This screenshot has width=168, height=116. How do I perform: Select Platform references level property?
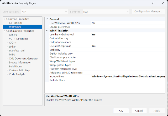(x=63, y=69)
